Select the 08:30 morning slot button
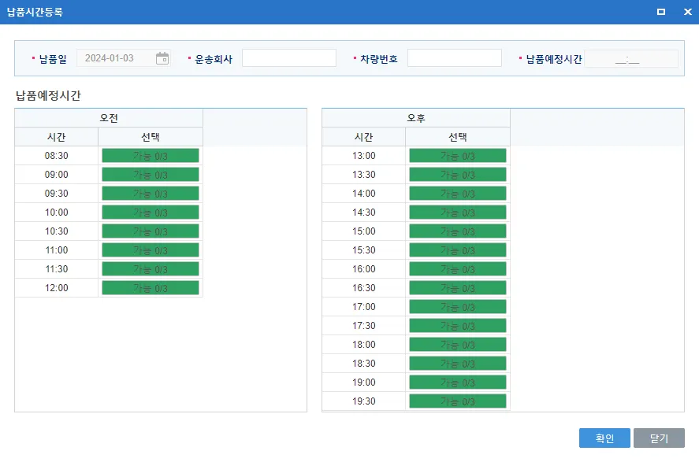Screen dimensions: 699x462 (150, 156)
